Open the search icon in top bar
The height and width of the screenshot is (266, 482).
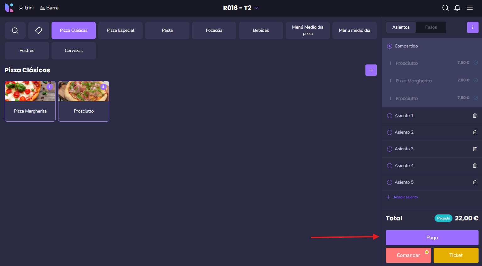(445, 8)
